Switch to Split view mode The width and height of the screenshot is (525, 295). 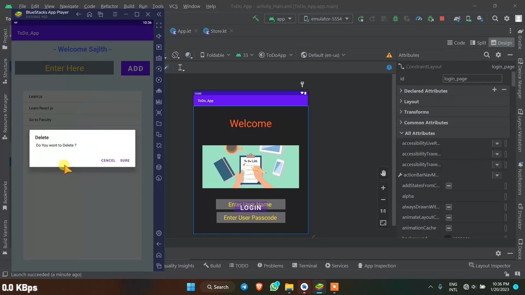(x=478, y=43)
